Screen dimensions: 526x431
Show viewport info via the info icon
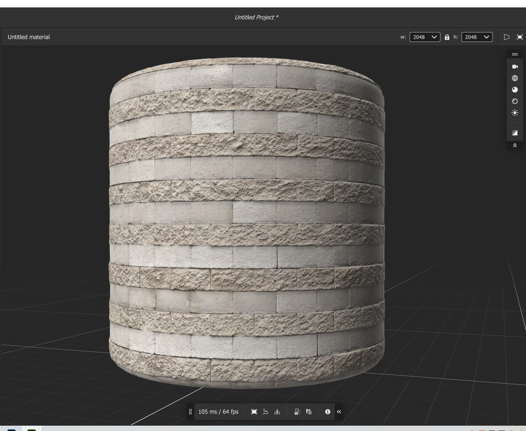tap(328, 412)
